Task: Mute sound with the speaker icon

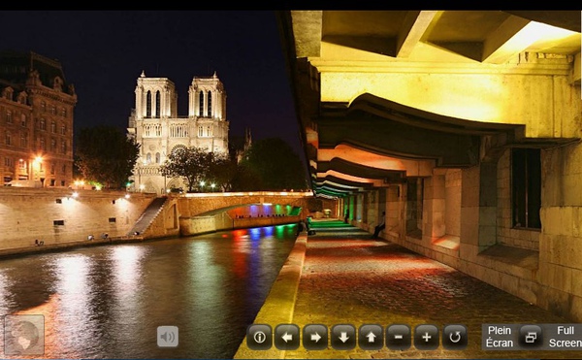Action: coord(168,337)
